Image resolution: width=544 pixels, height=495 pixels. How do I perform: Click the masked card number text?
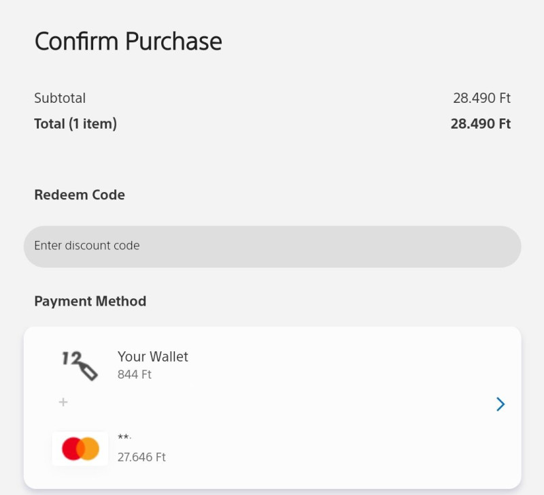click(124, 438)
